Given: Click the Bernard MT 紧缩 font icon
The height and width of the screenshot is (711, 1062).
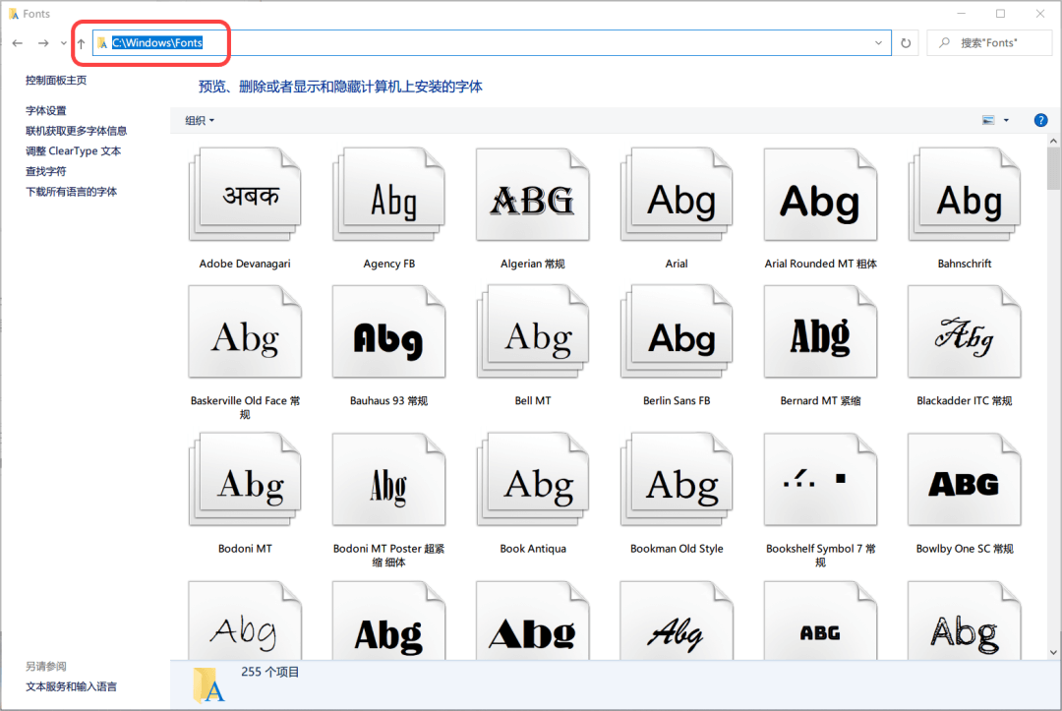Looking at the screenshot, I should [820, 331].
